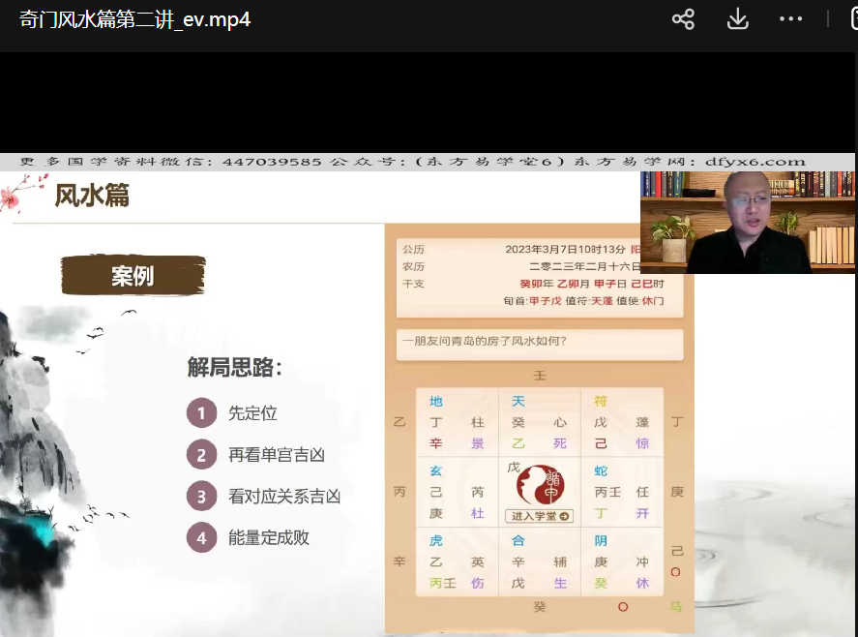The width and height of the screenshot is (858, 637).
Task: Click the download icon in the top bar
Action: tap(737, 19)
